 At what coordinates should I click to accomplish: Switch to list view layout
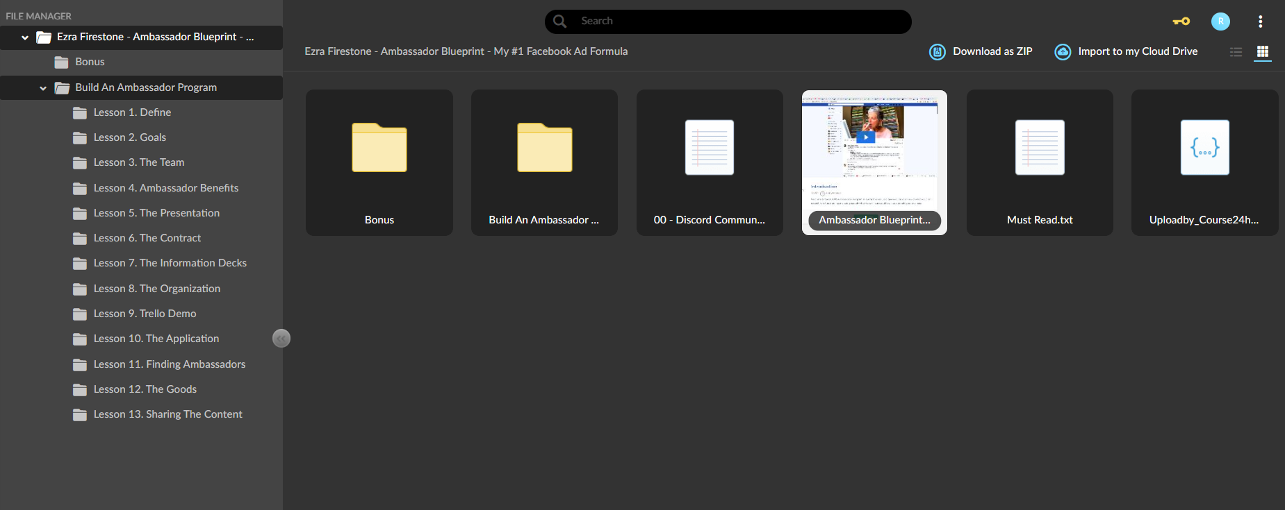coord(1236,52)
